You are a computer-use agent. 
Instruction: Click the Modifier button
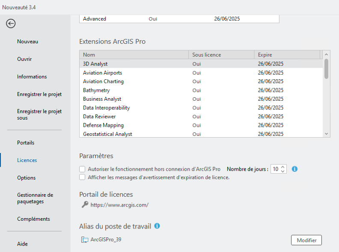[306, 240]
